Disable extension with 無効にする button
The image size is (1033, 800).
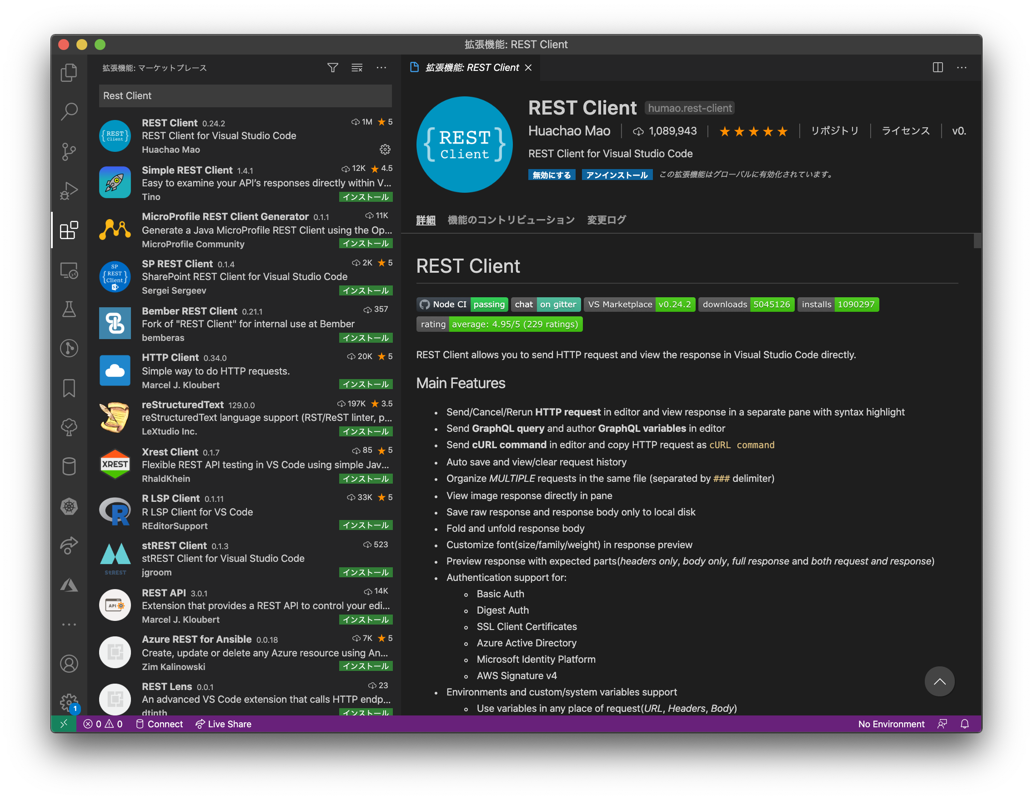(552, 175)
